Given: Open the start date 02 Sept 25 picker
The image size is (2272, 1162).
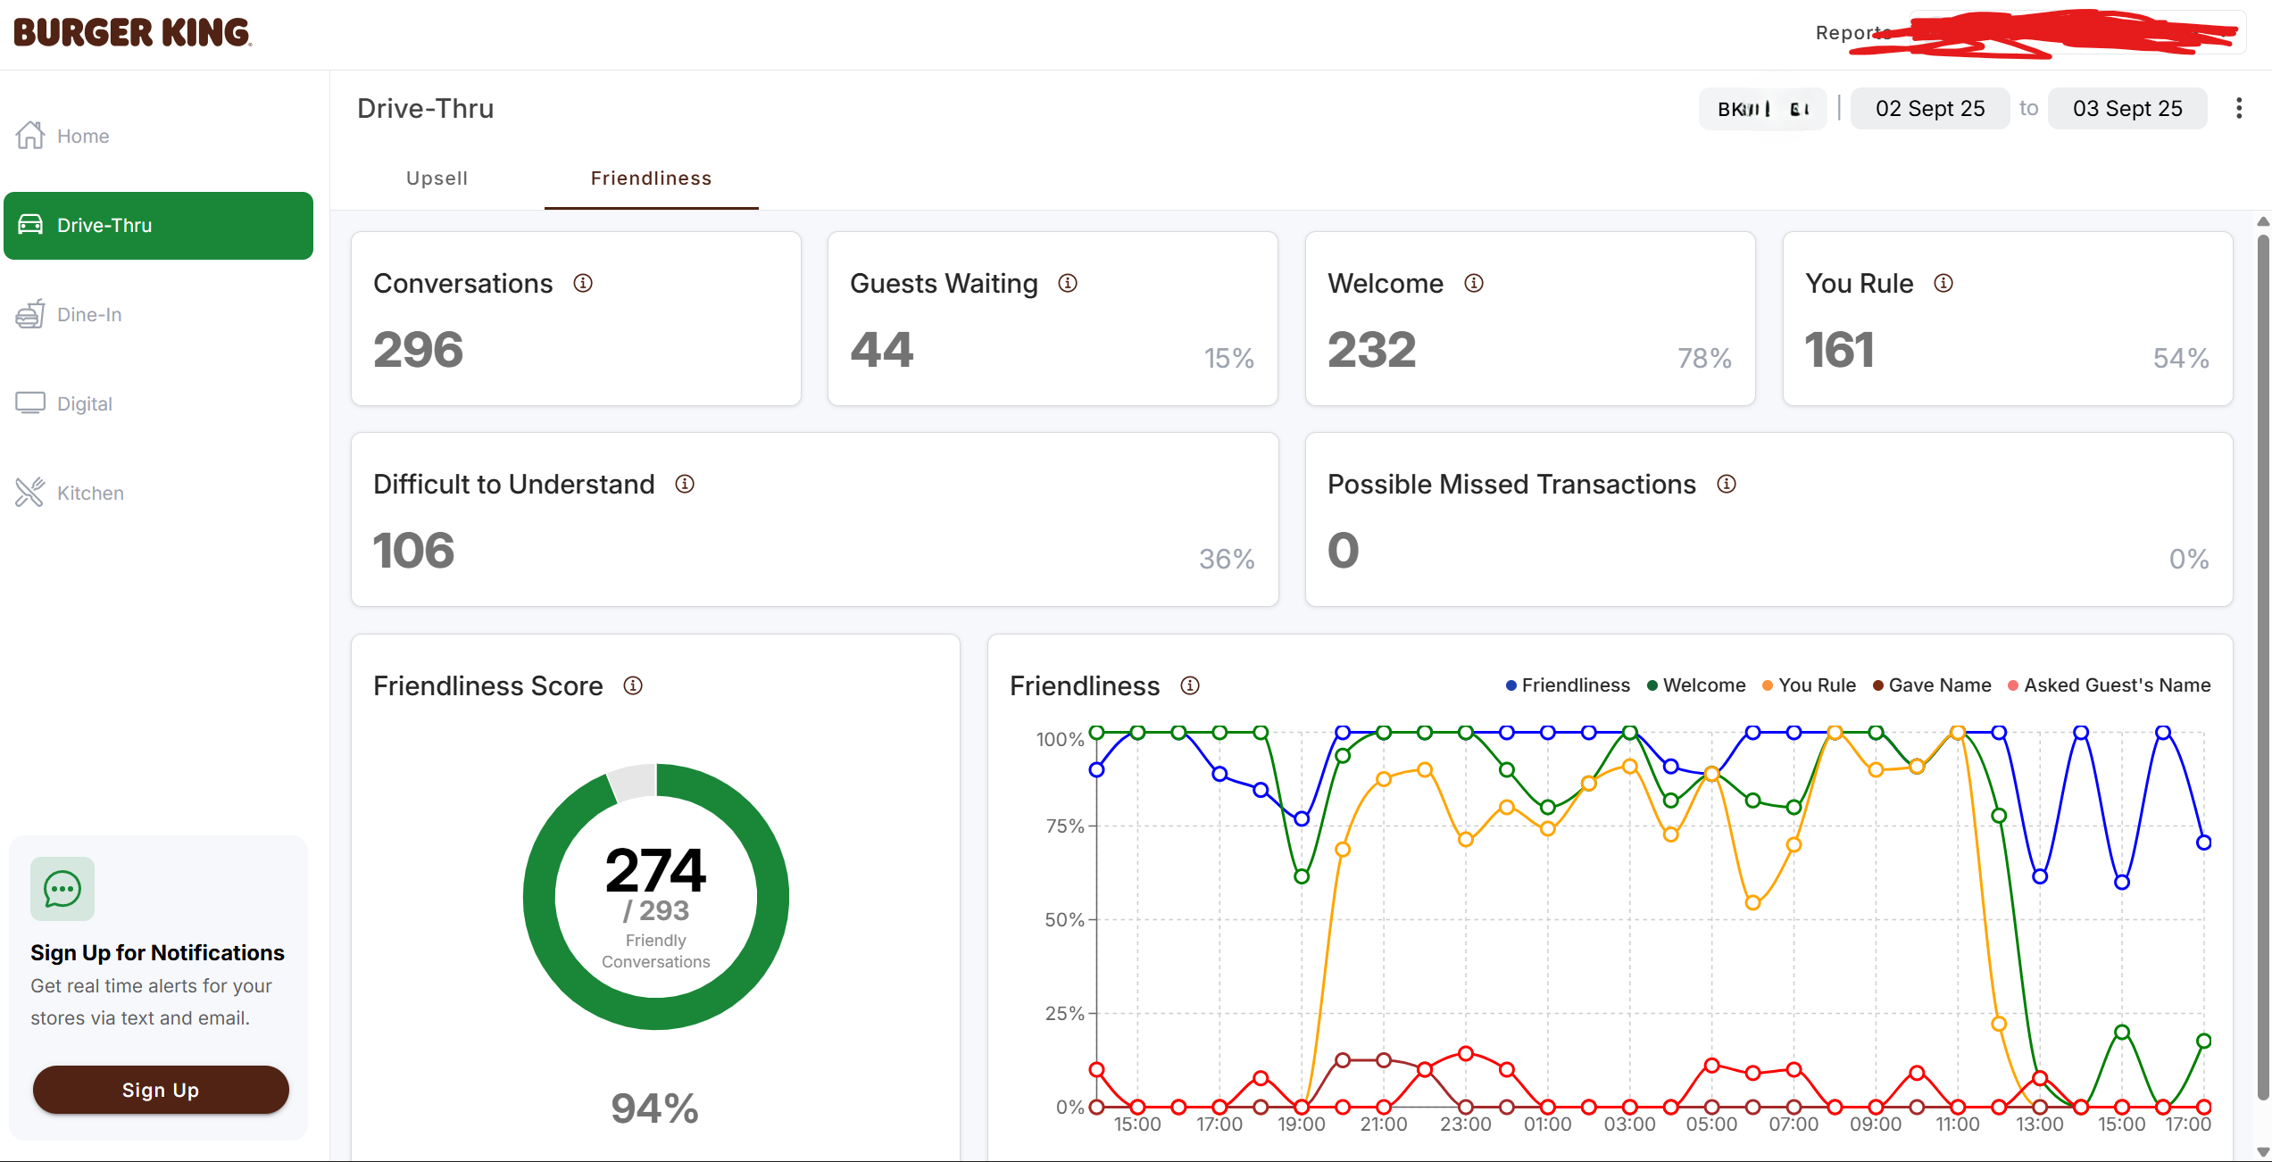Looking at the screenshot, I should tap(1930, 109).
